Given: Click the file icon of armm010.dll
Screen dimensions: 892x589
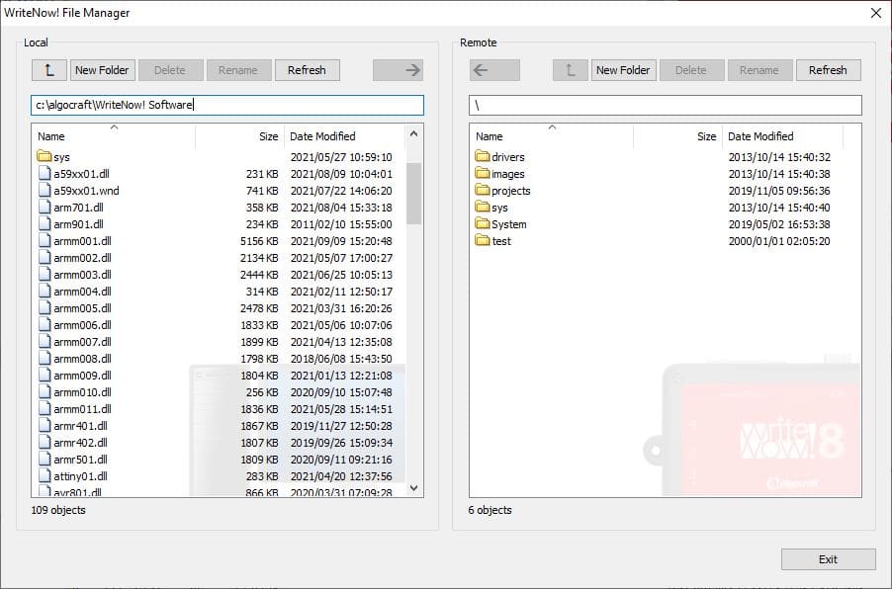Looking at the screenshot, I should pos(45,391).
